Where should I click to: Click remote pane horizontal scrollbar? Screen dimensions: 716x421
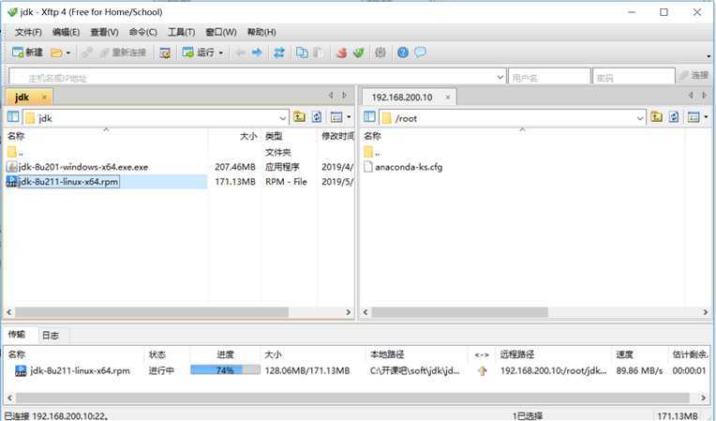pyautogui.click(x=460, y=312)
